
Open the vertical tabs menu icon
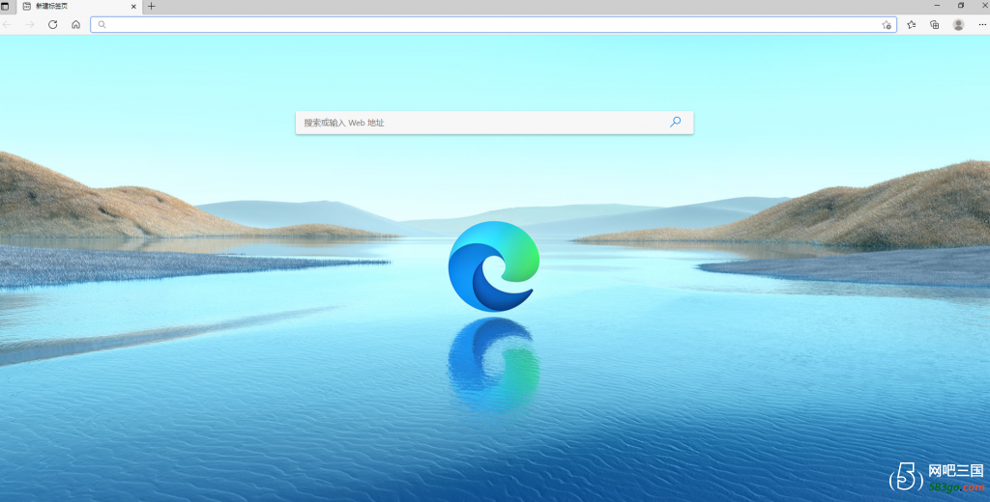click(x=5, y=7)
